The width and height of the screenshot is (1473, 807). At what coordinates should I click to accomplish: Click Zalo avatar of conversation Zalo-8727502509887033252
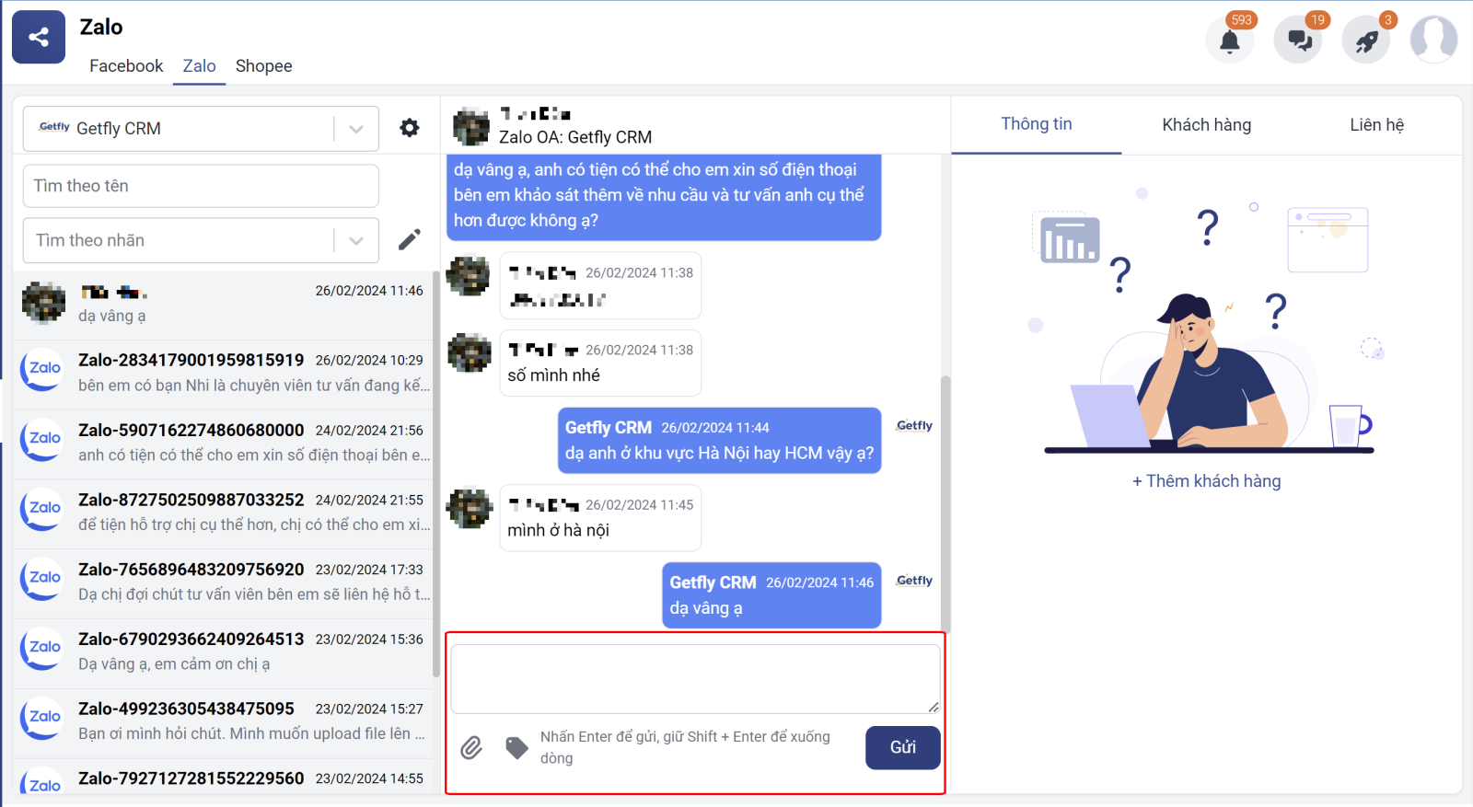coord(42,509)
